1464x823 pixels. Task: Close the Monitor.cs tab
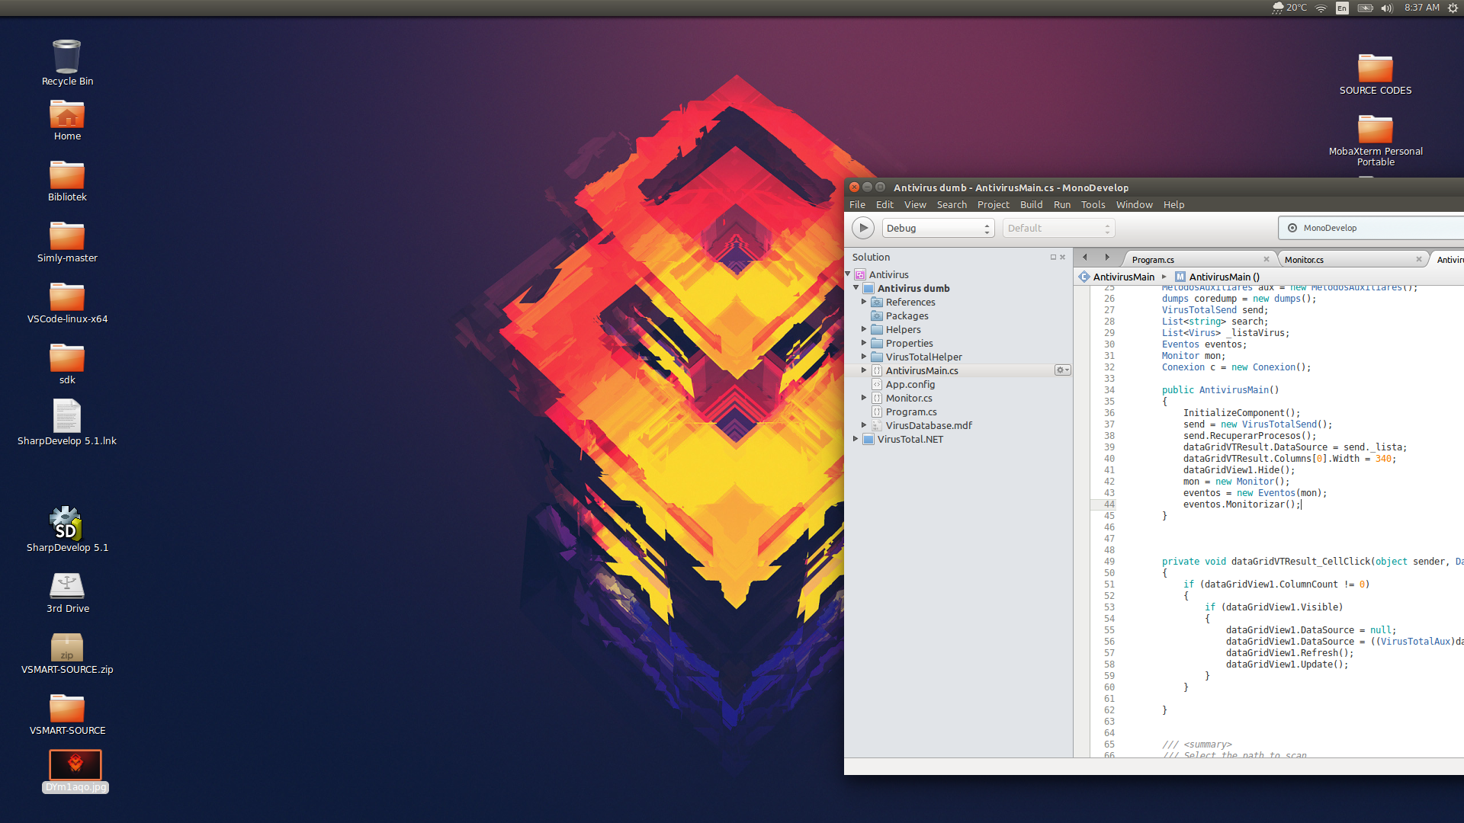pos(1418,260)
